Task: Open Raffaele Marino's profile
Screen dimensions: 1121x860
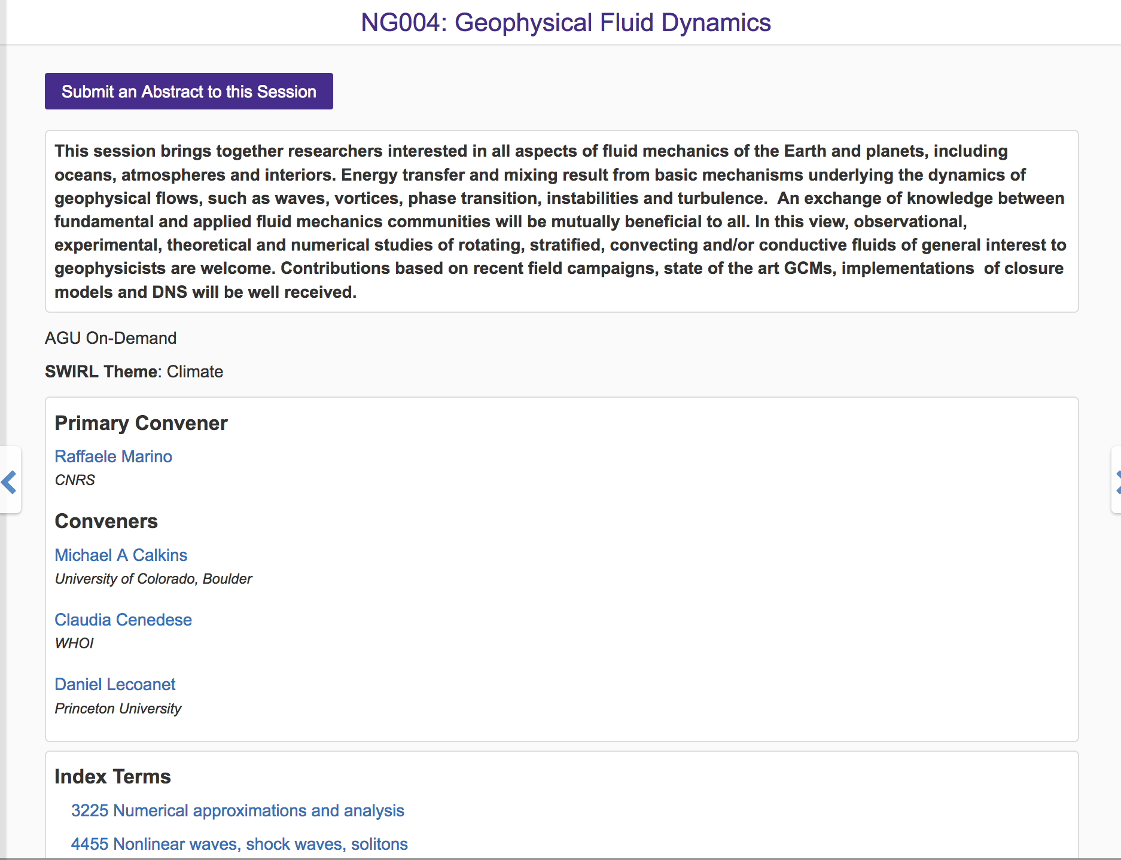Action: tap(113, 456)
